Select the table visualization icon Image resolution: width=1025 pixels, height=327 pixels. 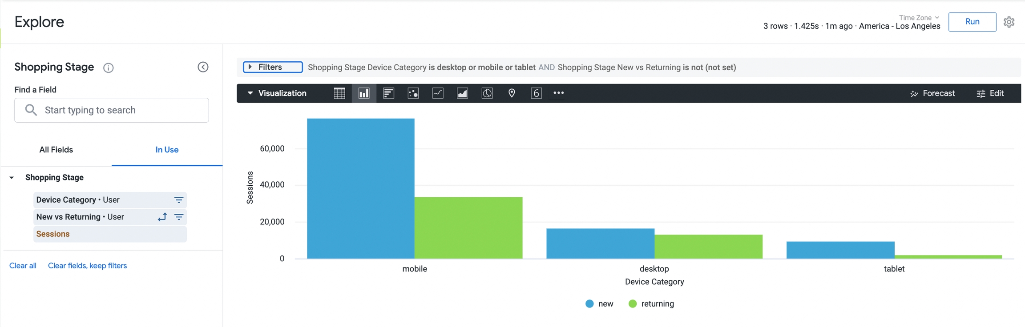click(x=339, y=93)
